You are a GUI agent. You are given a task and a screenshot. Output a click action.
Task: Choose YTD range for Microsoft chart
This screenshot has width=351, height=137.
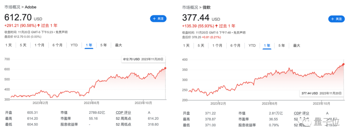coord(252,45)
